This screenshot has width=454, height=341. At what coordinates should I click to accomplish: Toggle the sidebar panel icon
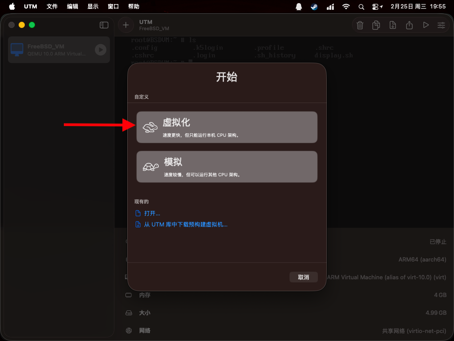click(x=104, y=25)
